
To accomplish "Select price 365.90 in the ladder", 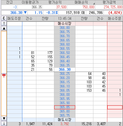I will pos(65,103).
